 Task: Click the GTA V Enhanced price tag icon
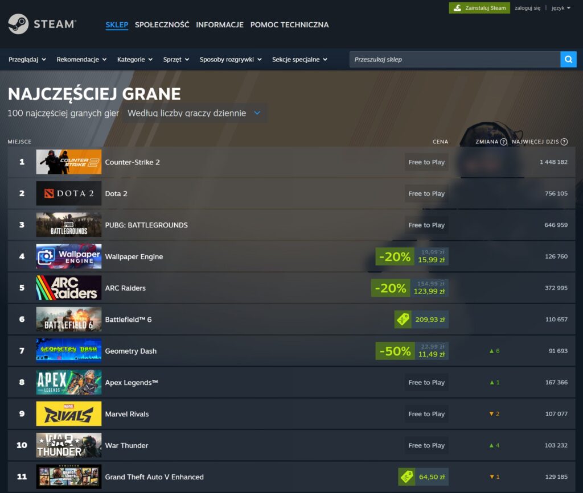[x=407, y=477]
